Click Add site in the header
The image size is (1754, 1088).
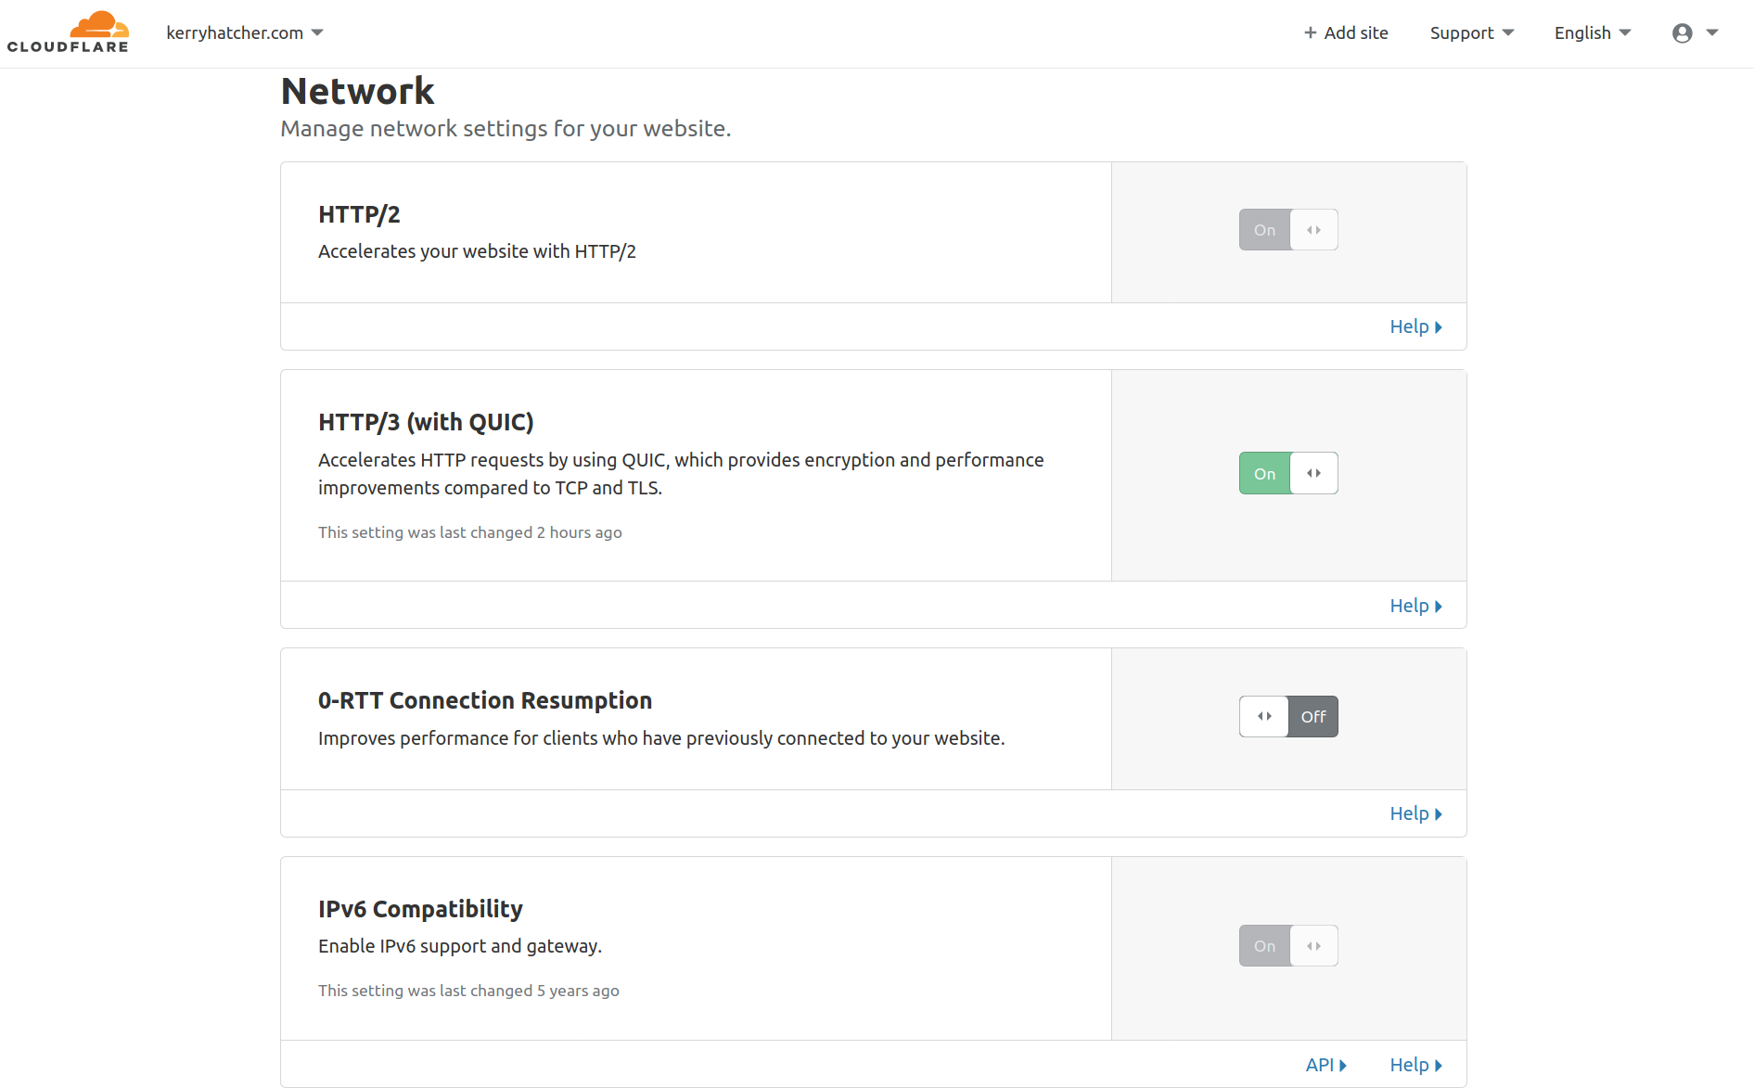coord(1355,33)
